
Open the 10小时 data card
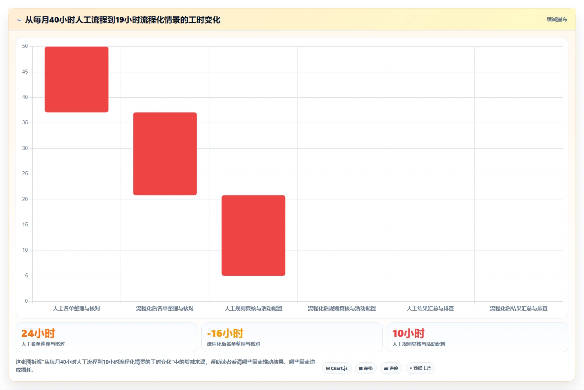(477, 337)
